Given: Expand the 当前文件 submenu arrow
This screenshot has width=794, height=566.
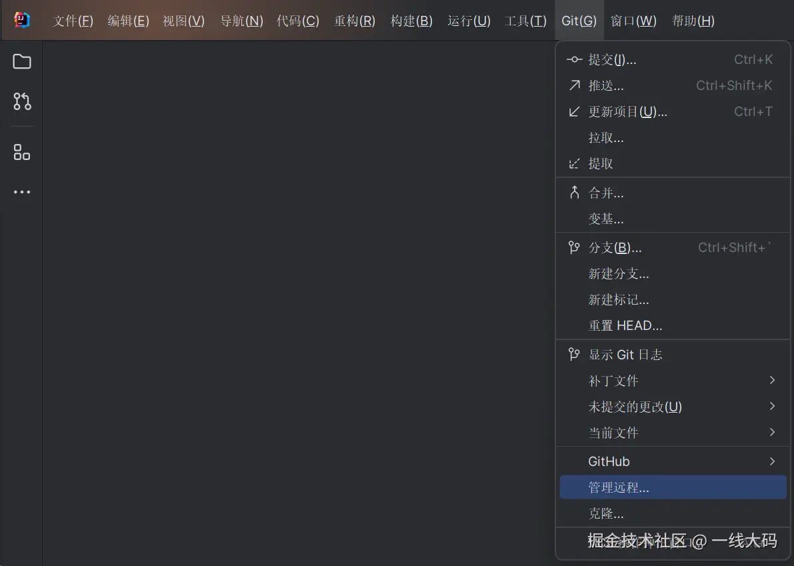Looking at the screenshot, I should pyautogui.click(x=772, y=432).
